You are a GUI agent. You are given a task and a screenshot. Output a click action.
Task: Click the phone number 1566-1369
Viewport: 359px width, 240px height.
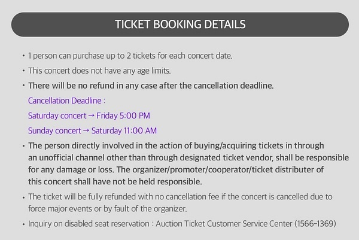pyautogui.click(x=315, y=223)
